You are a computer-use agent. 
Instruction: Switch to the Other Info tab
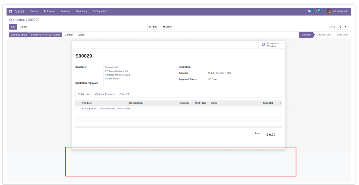coord(125,94)
